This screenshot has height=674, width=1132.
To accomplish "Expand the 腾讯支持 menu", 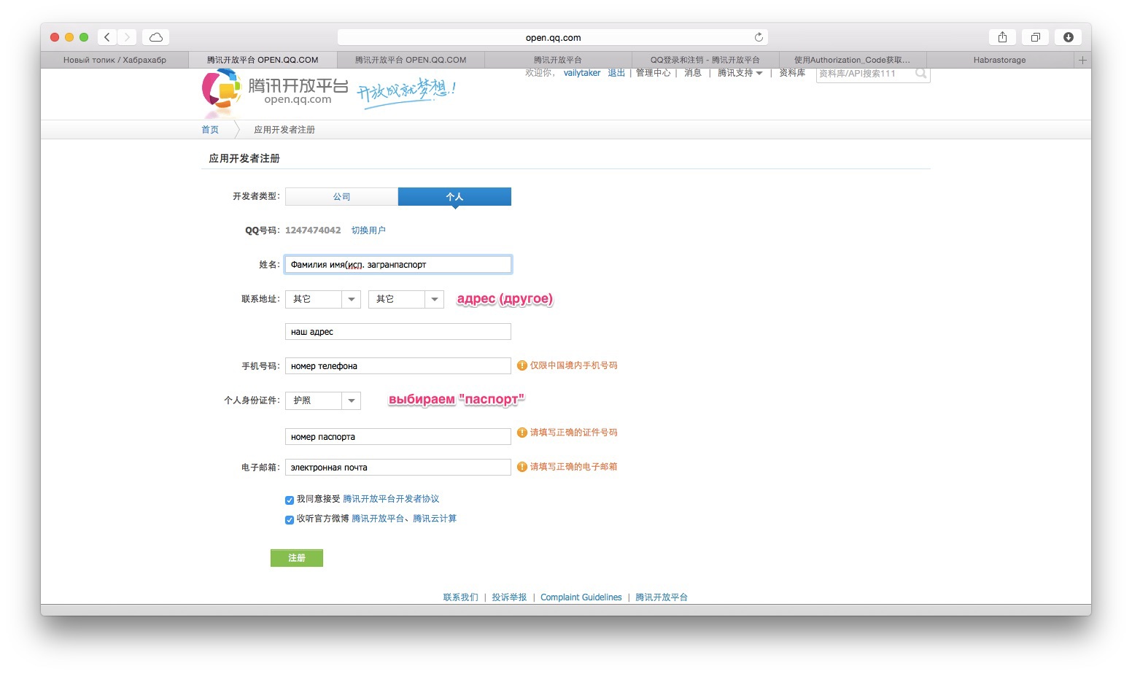I will click(740, 73).
